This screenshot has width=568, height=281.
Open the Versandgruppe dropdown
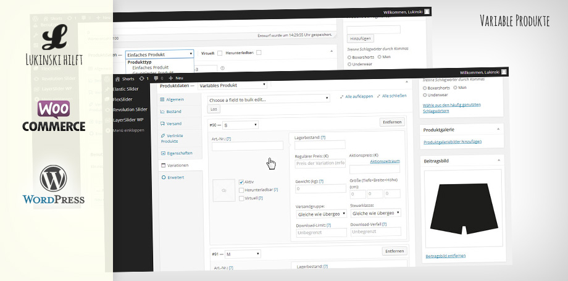pos(321,214)
